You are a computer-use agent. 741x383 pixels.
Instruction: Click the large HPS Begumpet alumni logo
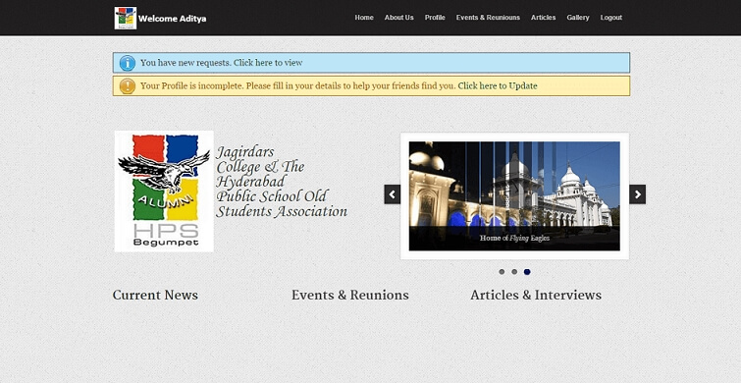coord(164,191)
